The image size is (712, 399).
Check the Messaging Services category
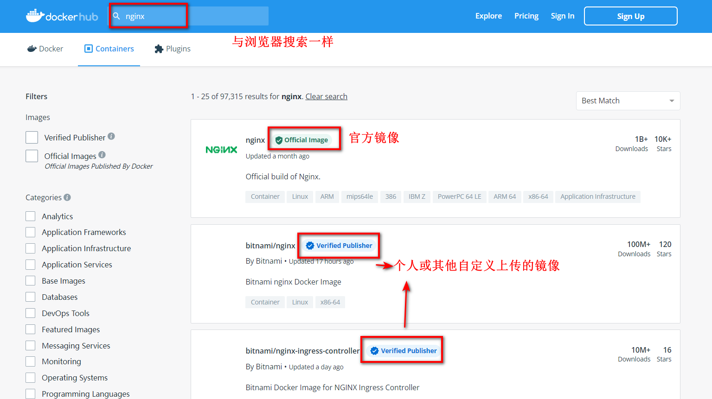(31, 346)
